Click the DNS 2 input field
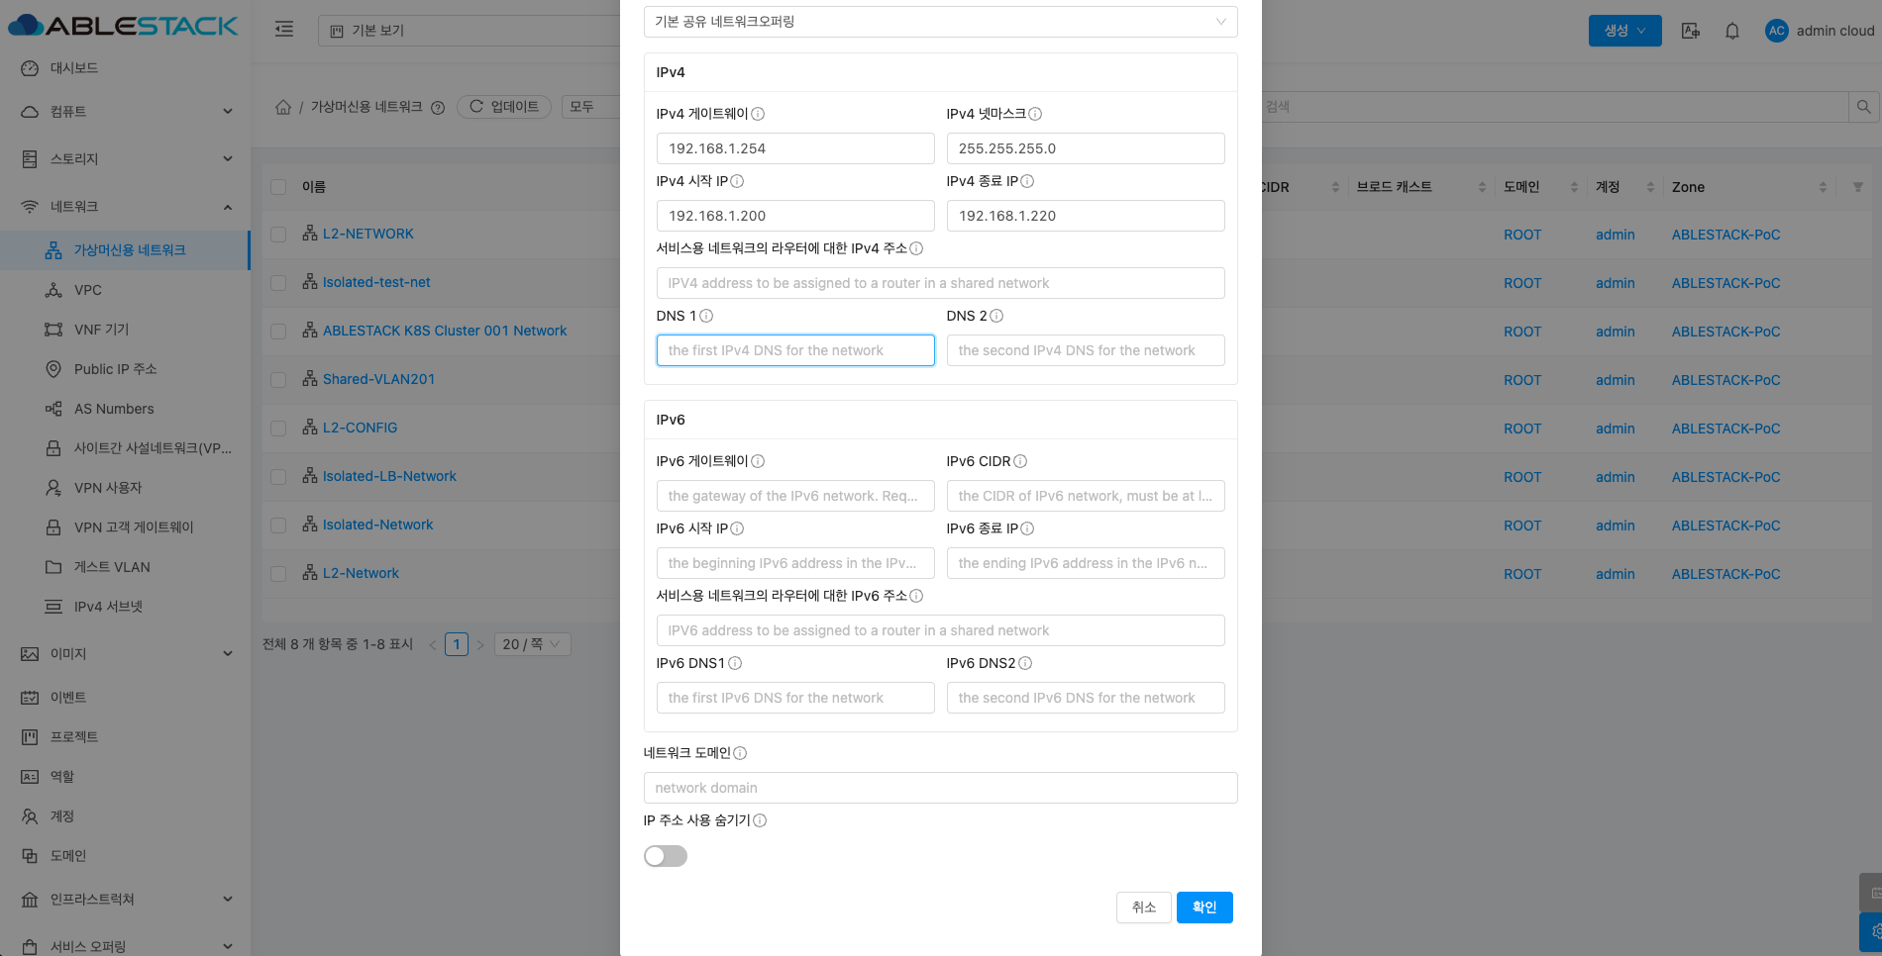This screenshot has width=1882, height=956. (x=1085, y=350)
